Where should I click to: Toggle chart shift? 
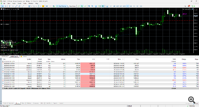pos(103,6)
